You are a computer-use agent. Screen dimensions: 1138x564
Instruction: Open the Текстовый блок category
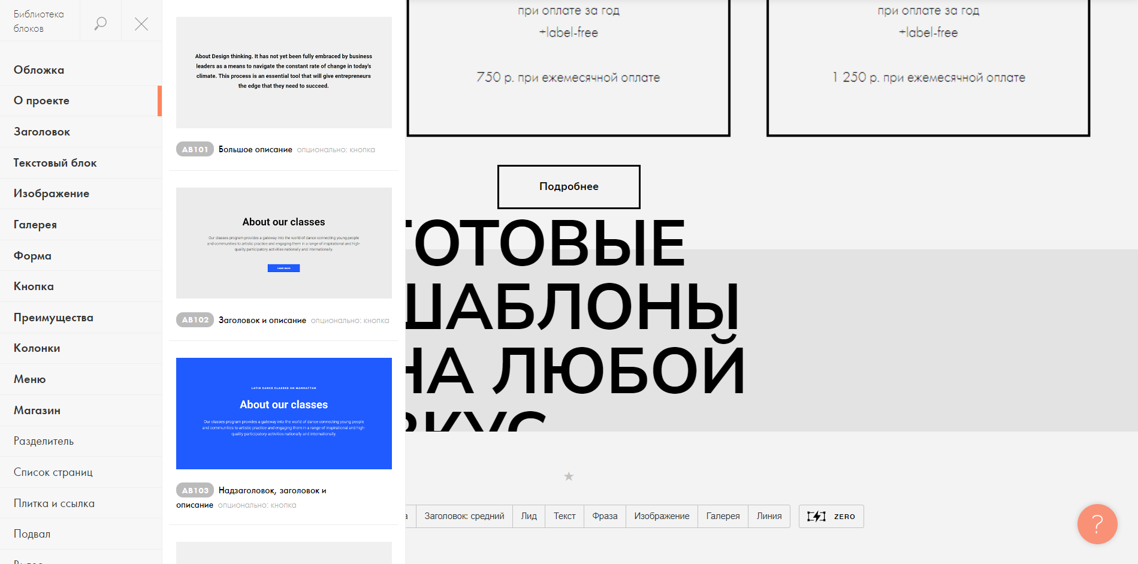81,162
